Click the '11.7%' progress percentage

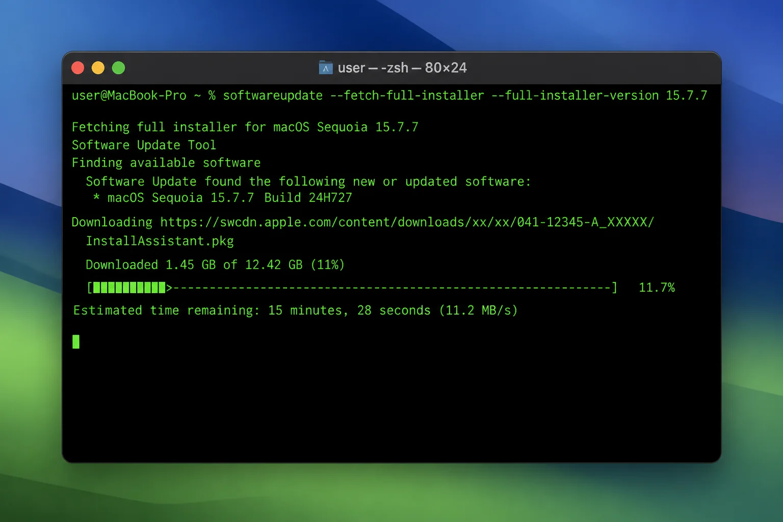(x=657, y=288)
